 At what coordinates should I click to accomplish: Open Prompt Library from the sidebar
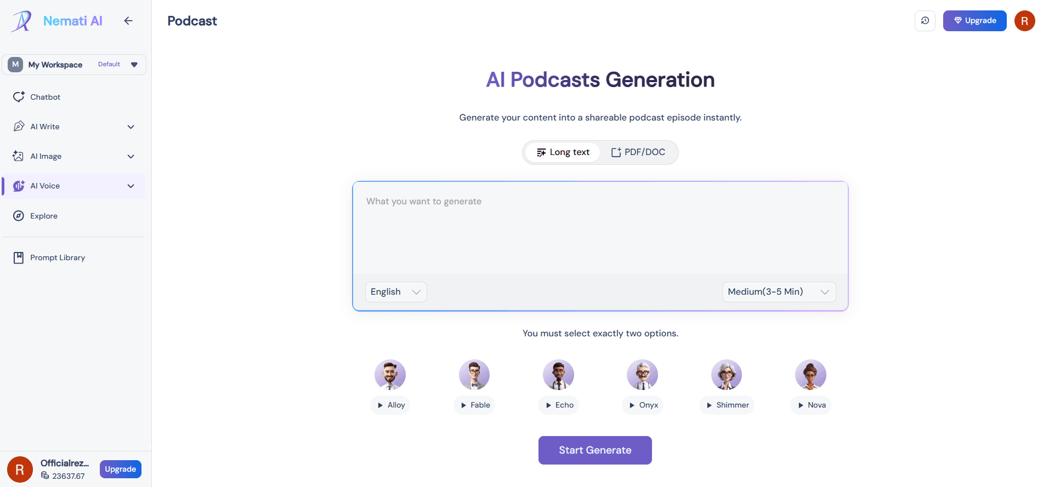(73, 257)
